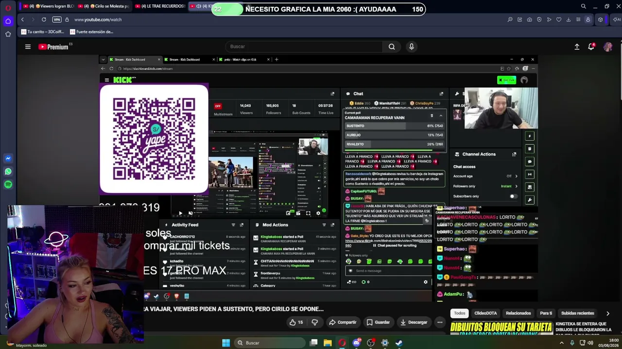Open Tu carrito 3DCoiff bookmark
This screenshot has height=349, width=622.
(x=43, y=32)
